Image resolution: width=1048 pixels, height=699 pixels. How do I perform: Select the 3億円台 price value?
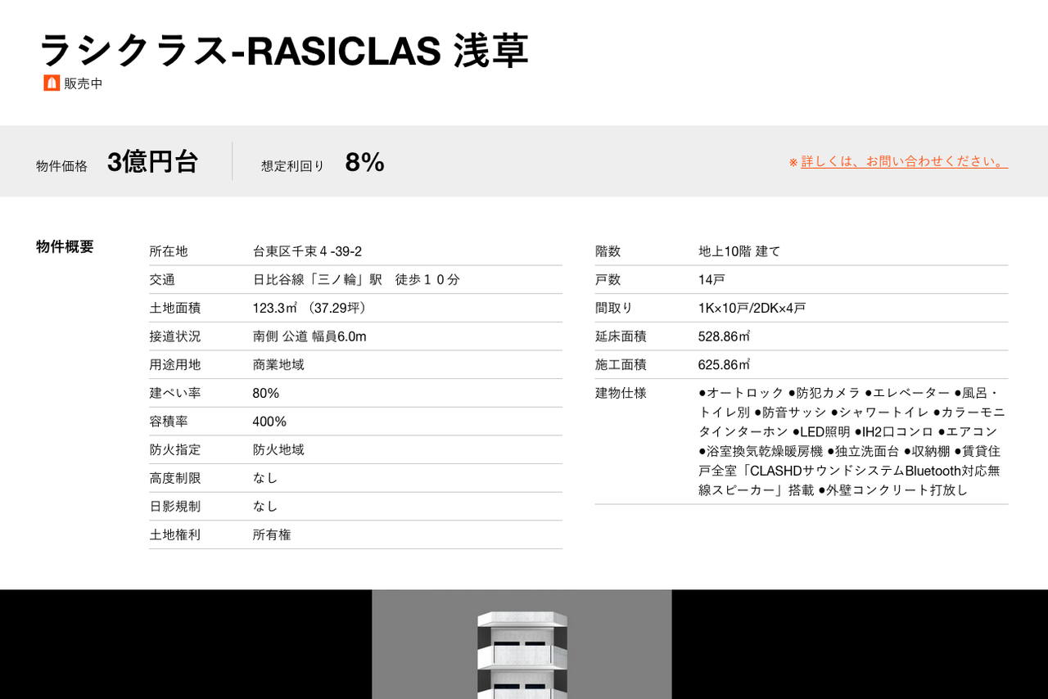pyautogui.click(x=152, y=162)
